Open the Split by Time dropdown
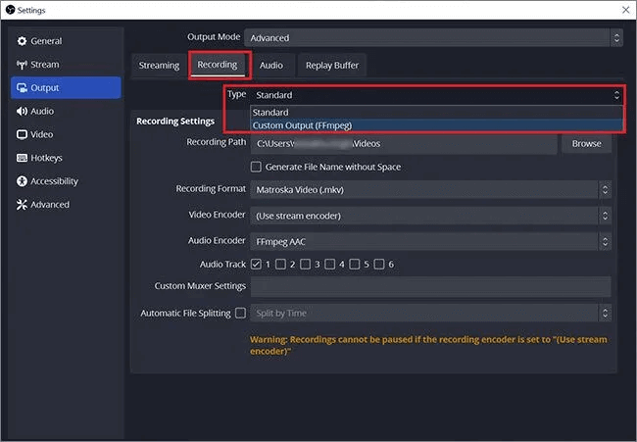Screen dimensions: 637x442 click(430, 314)
